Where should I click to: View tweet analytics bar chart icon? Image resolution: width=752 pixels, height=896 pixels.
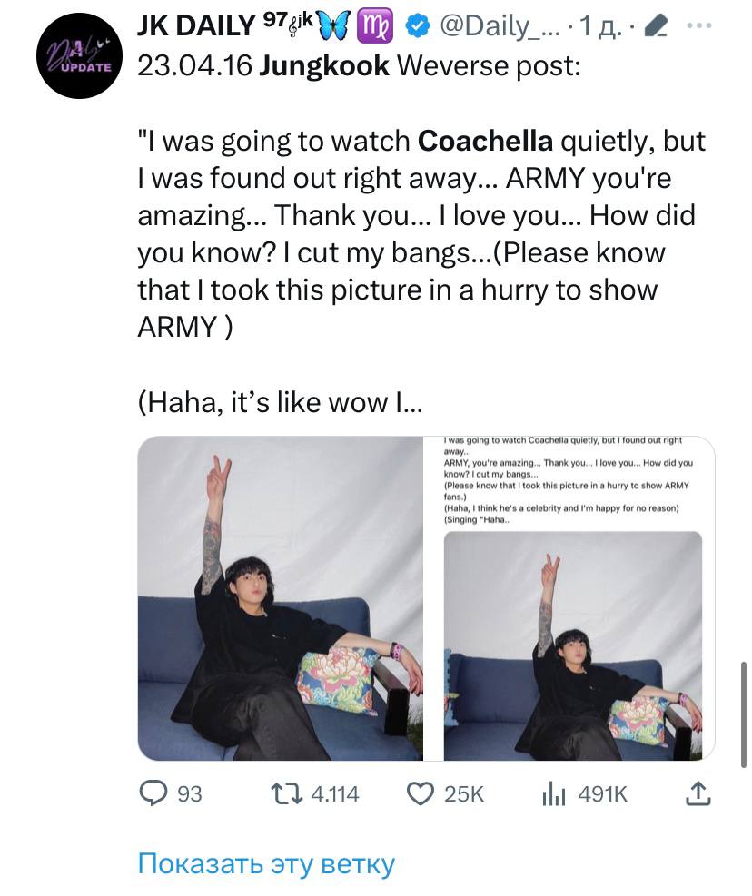553,794
